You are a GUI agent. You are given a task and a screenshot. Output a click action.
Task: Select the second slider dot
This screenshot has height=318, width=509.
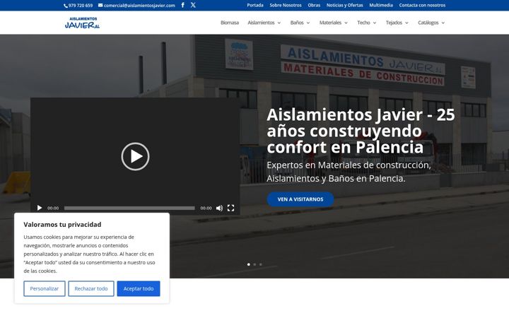tap(255, 264)
